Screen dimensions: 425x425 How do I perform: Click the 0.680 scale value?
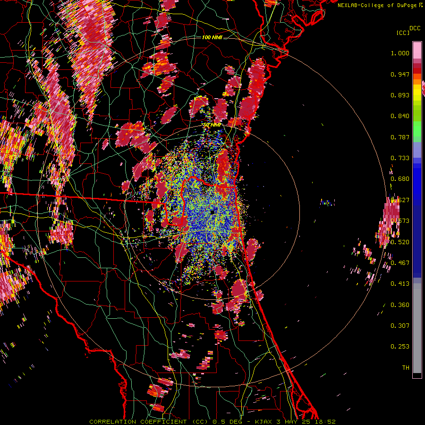(400, 179)
